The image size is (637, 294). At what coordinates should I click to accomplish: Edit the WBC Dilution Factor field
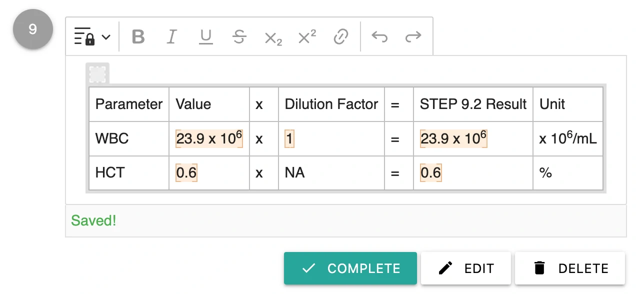(289, 138)
